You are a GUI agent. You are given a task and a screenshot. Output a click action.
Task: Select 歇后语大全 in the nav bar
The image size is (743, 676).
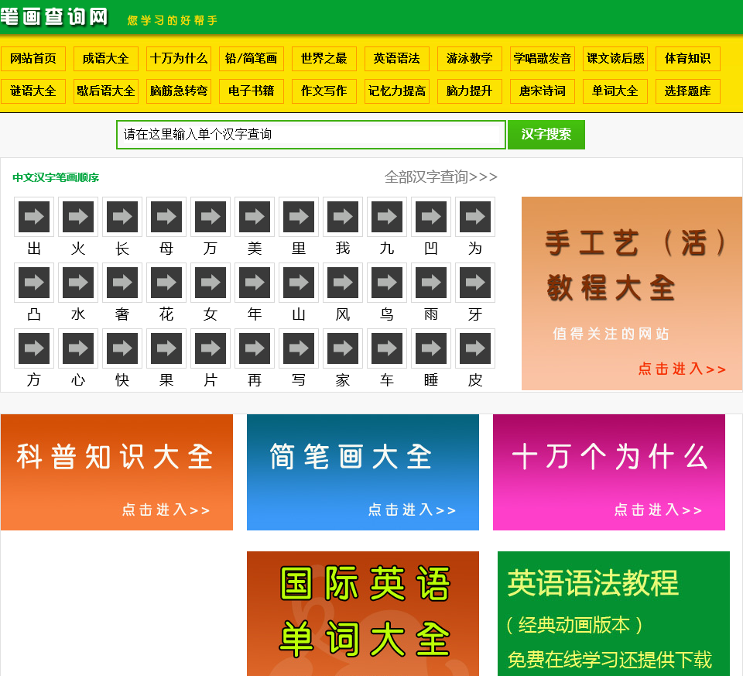[106, 91]
